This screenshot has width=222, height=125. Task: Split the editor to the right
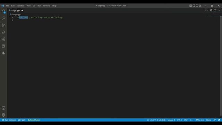coord(215,10)
